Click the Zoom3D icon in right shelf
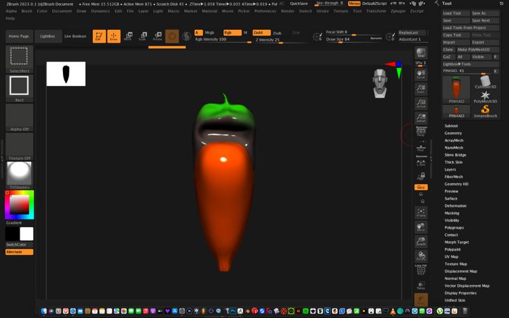 (x=421, y=242)
